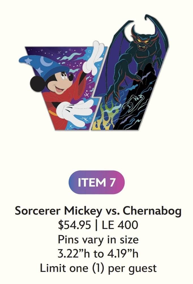Screen dimensions: 193x284
Task: Click the $54.95 price text
Action: pyautogui.click(x=74, y=225)
